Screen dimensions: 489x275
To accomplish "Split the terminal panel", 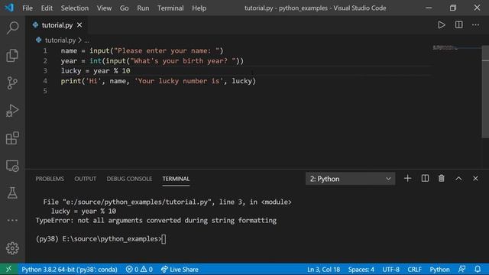I will tap(425, 179).
